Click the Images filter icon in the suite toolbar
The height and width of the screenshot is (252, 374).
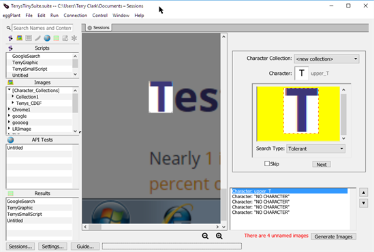tap(20, 38)
